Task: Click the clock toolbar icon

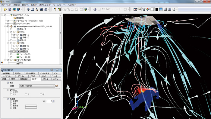Action: coord(174,9)
